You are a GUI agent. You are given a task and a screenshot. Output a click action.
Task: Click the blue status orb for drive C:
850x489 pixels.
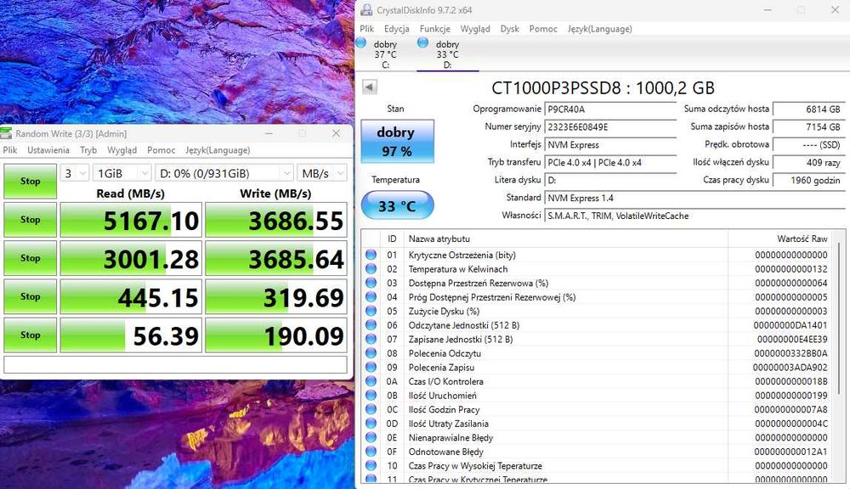click(361, 42)
